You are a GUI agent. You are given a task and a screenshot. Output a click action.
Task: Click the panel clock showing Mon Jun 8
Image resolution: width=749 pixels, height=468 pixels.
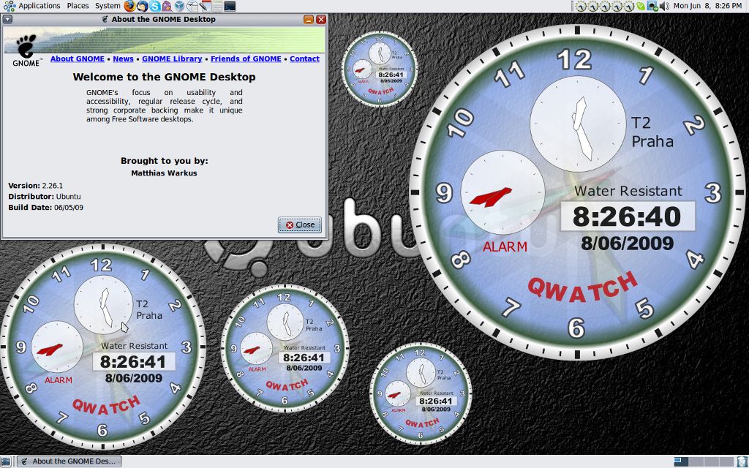point(708,6)
